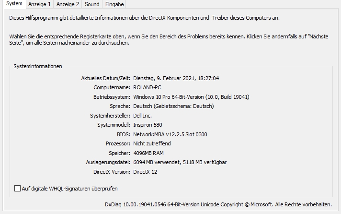Click the Auslagerungsdatei usage value
This screenshot has width=341, height=214.
[180, 162]
